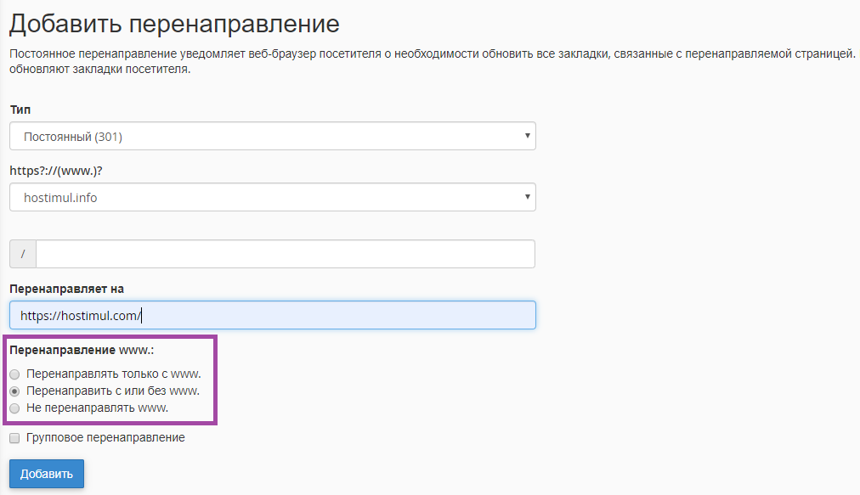Select radio "Перенаправить с или без www."
860x495 pixels.
tap(14, 391)
